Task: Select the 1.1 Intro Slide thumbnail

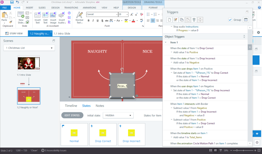Action: (x=29, y=64)
